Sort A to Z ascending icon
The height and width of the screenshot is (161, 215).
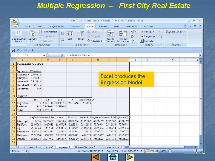tap(63, 33)
